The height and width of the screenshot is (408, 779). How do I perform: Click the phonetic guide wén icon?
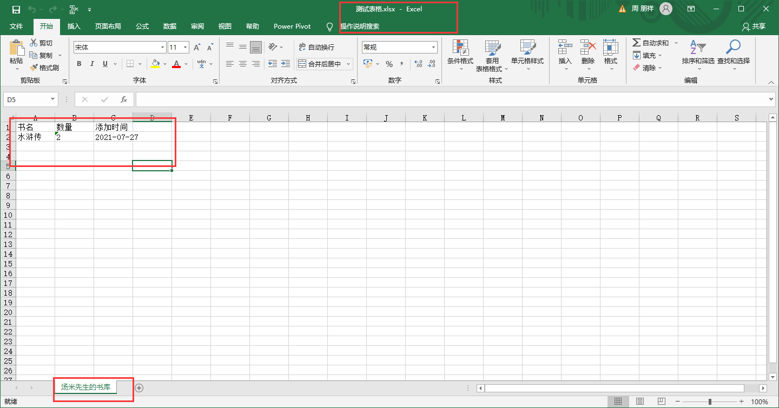pos(201,64)
